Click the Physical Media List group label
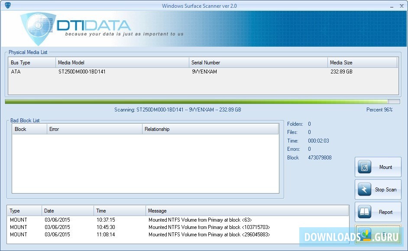Screen dimensions: 408x251 pyautogui.click(x=28, y=52)
